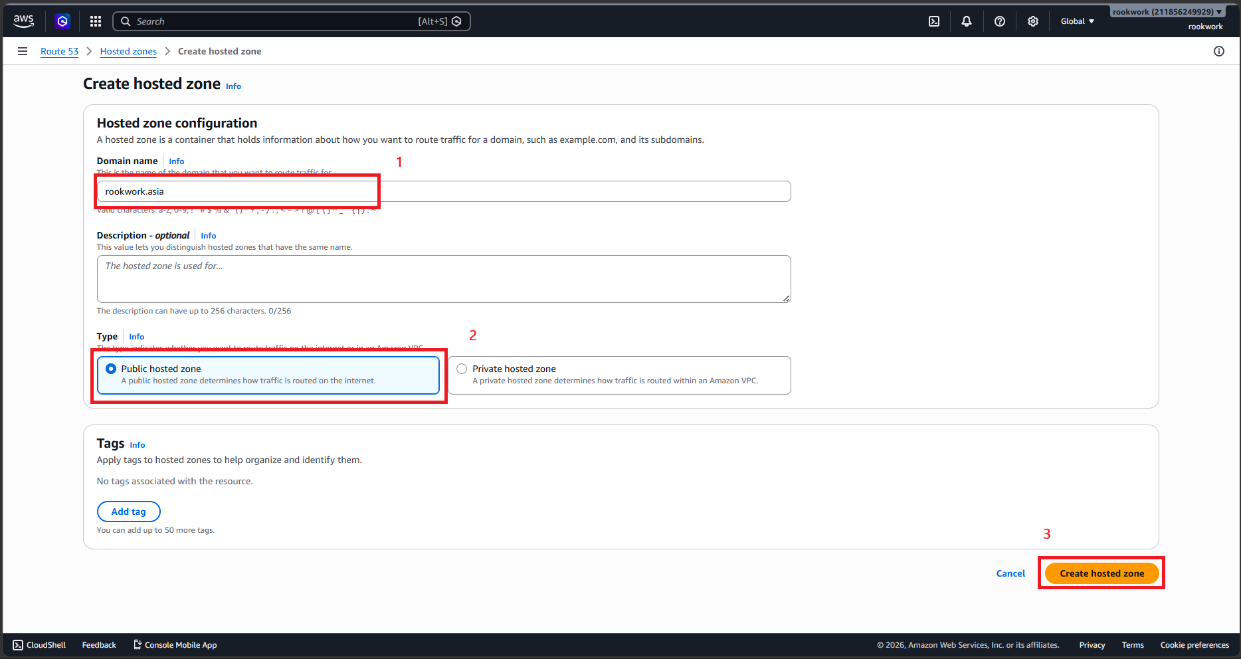Screen dimensions: 1241x659
Task: Grab the description textarea resize handle
Action: 786,298
